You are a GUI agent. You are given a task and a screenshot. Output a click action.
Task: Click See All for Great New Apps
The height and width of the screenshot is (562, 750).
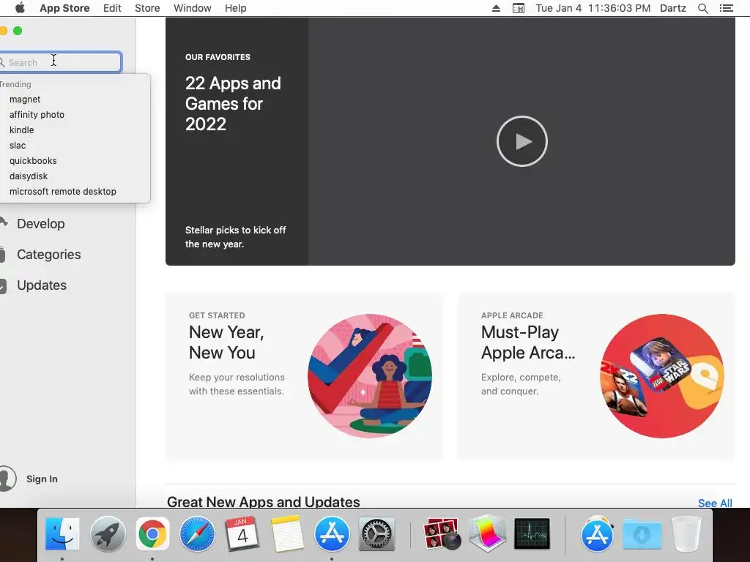point(715,503)
